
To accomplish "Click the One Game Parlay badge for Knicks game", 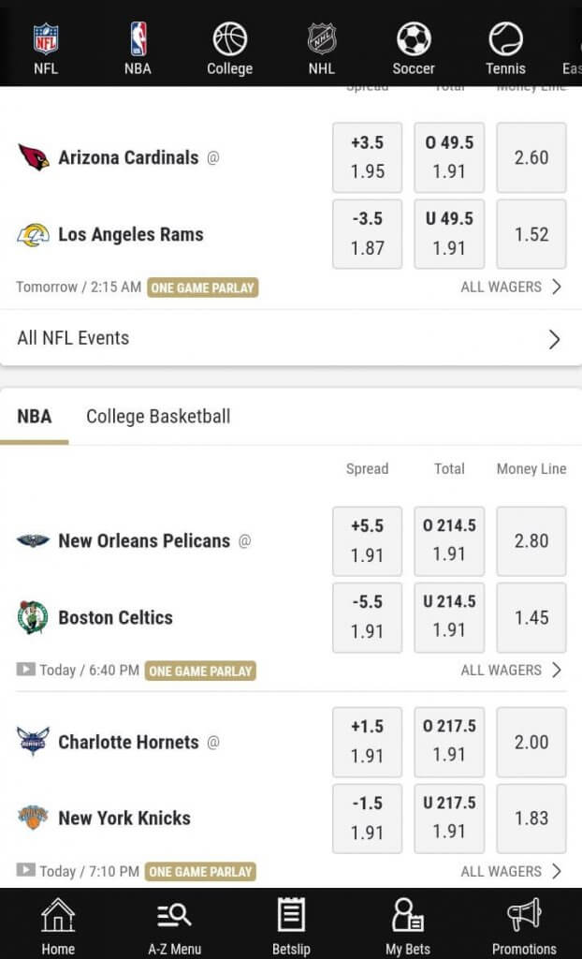I will [200, 871].
